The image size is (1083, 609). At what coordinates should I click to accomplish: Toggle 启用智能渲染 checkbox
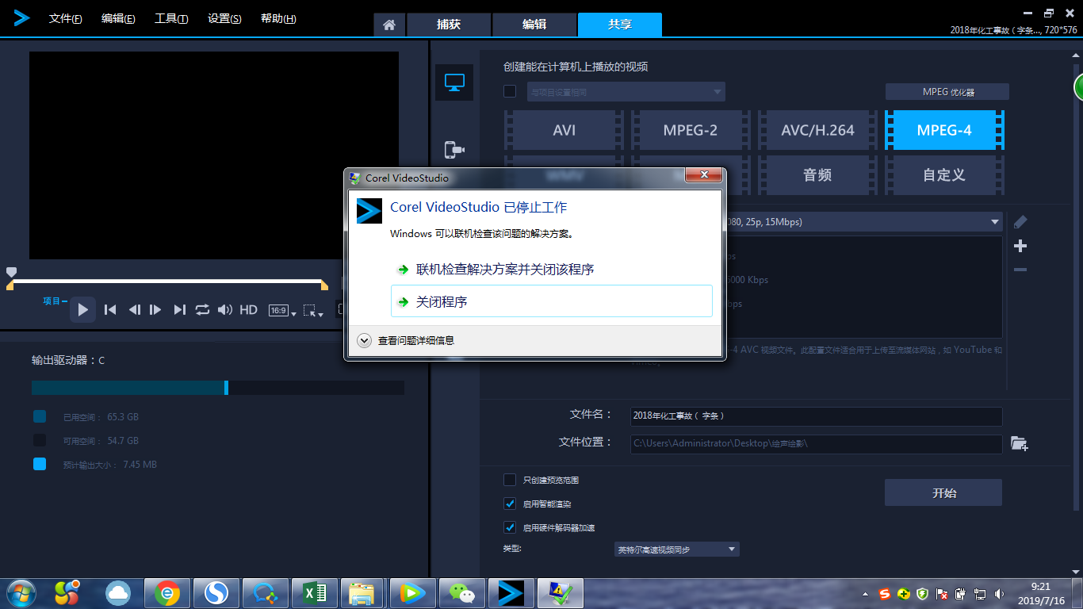(x=510, y=504)
